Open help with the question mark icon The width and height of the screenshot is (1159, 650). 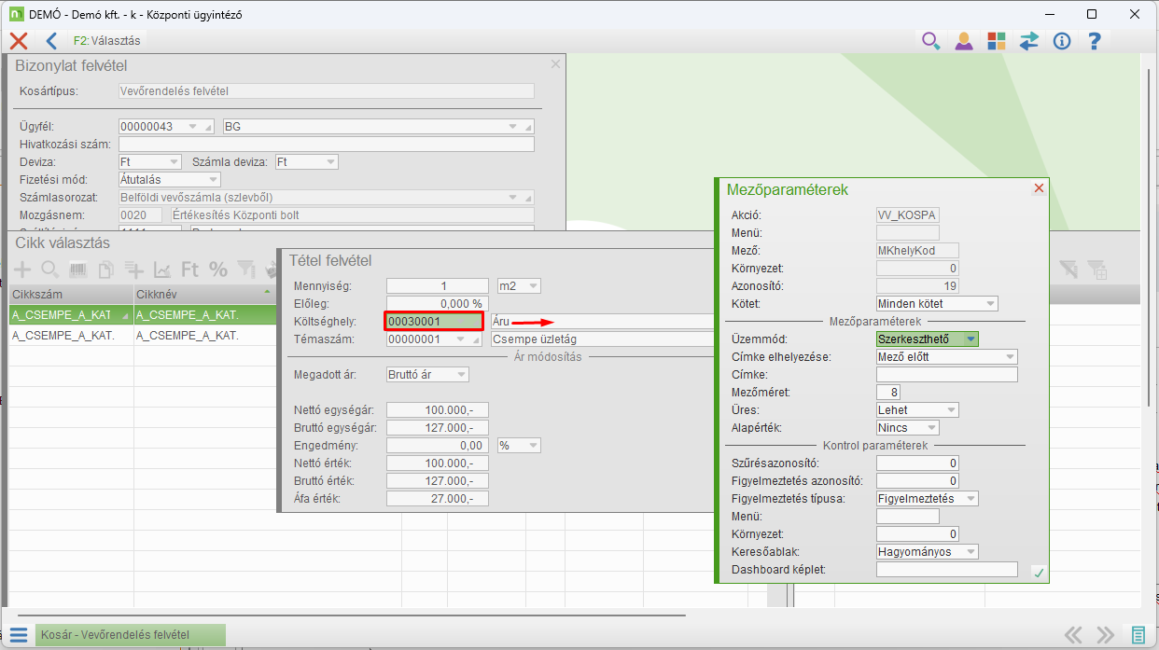tap(1095, 40)
